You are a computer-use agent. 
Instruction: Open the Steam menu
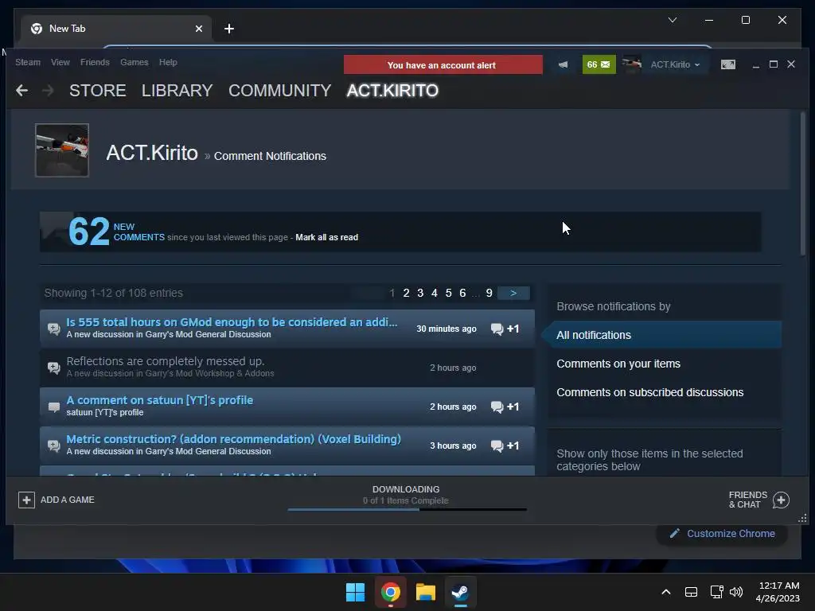point(28,62)
